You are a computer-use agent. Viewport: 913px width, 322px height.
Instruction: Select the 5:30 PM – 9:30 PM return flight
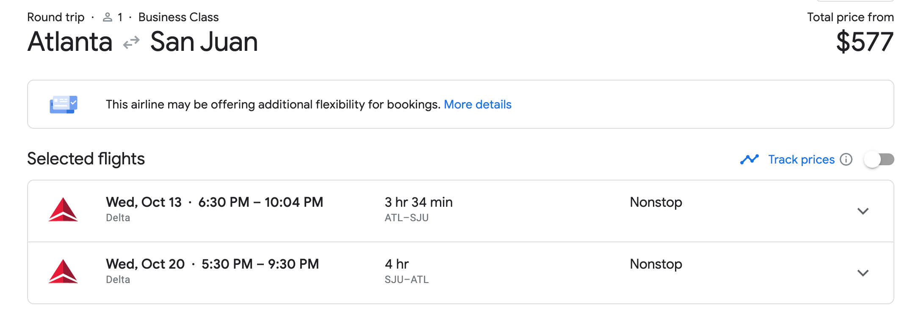pos(260,264)
